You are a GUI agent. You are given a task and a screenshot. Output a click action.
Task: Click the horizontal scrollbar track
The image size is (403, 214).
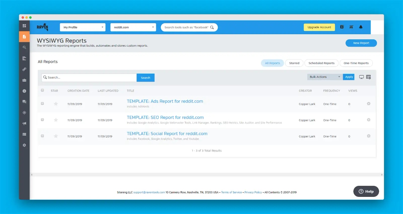point(207,175)
